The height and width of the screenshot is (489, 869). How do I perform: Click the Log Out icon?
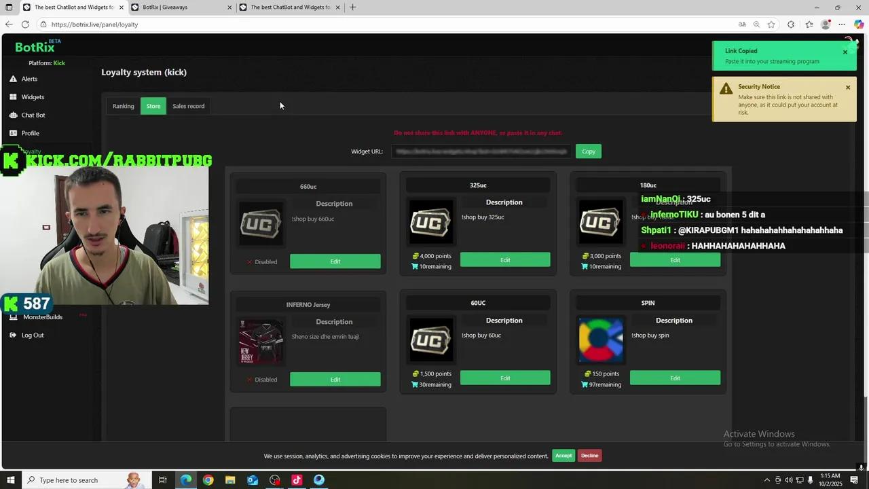click(13, 336)
